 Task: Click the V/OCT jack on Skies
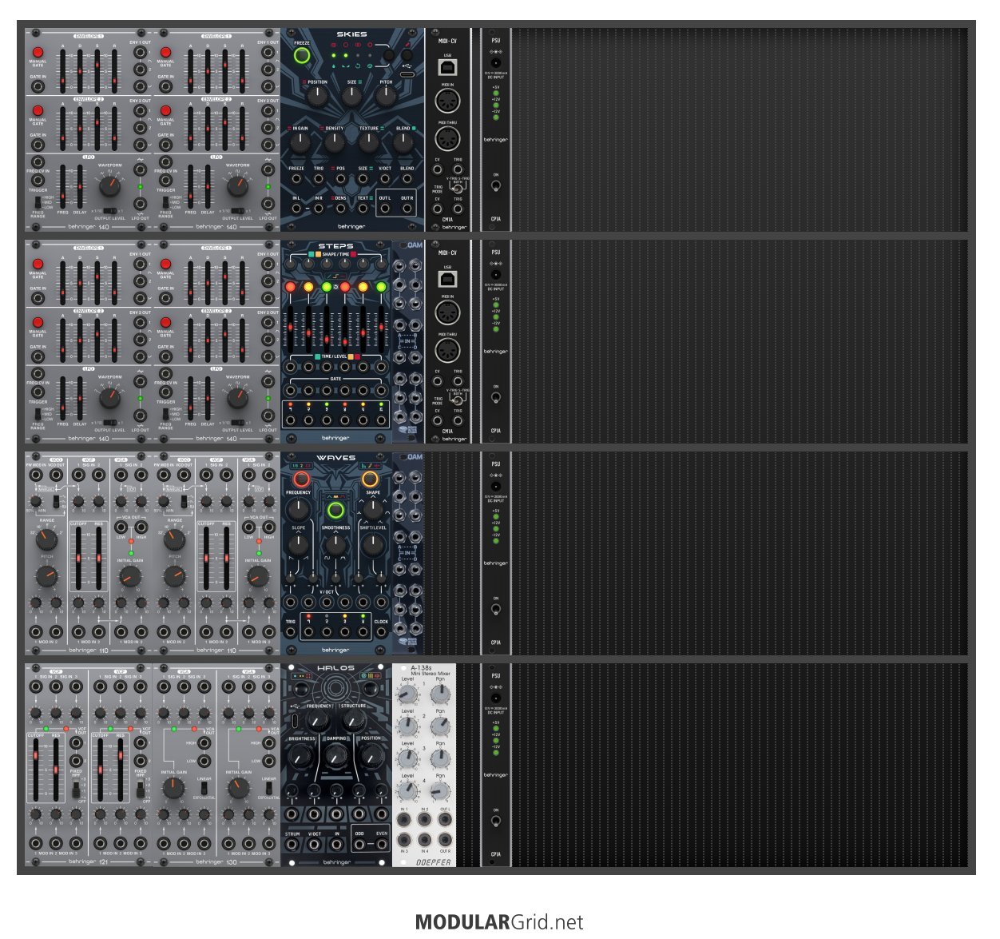385,179
